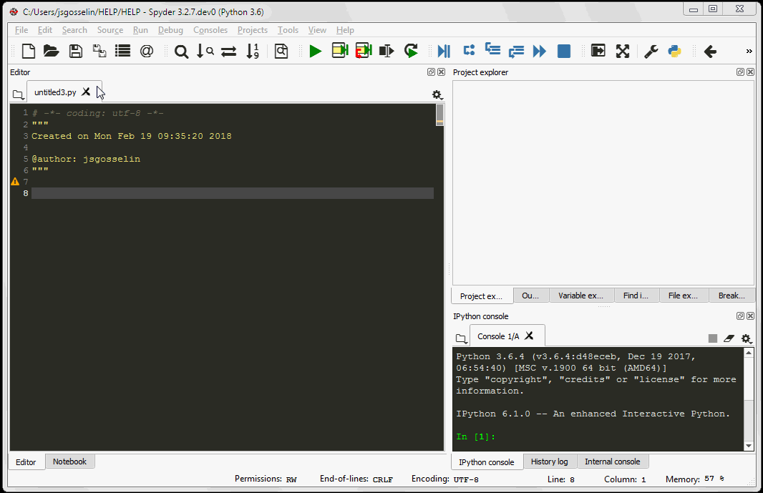Run file with green play button
763x493 pixels.
(x=316, y=51)
